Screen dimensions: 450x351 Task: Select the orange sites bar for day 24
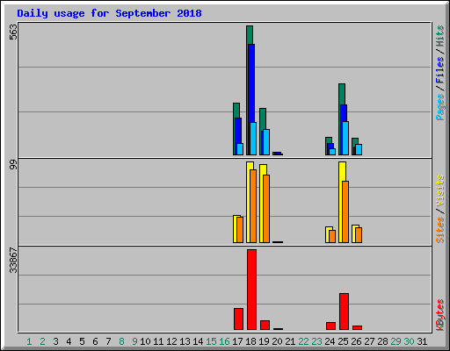[x=332, y=236]
